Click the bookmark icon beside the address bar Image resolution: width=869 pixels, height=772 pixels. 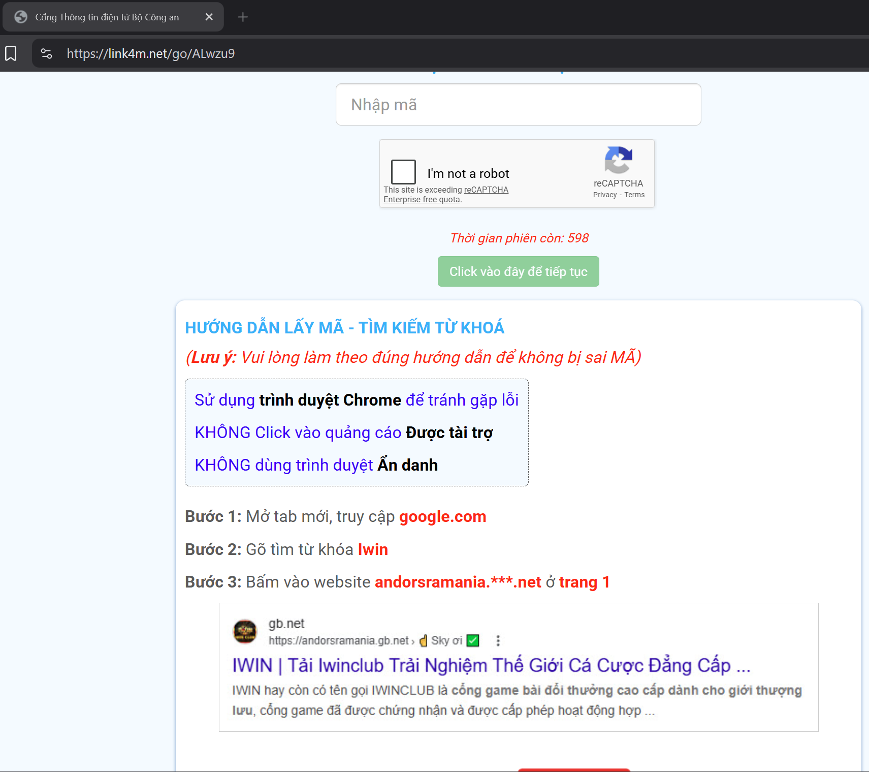[x=11, y=53]
